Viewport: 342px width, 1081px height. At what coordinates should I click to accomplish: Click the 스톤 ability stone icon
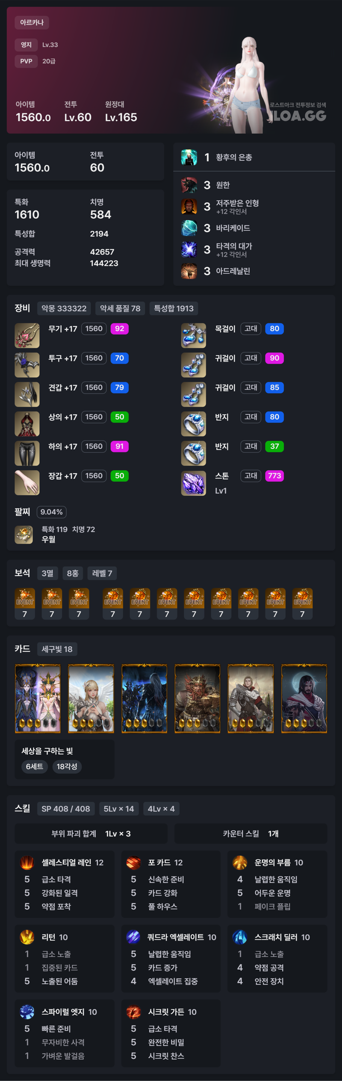[x=194, y=483]
